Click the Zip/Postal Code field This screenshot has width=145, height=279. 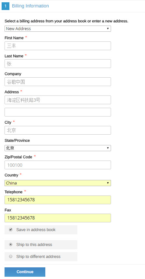[x=58, y=165]
